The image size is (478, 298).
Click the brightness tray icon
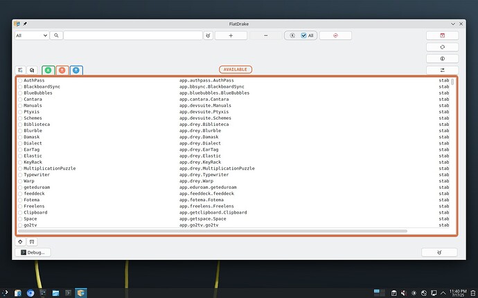pos(414,293)
